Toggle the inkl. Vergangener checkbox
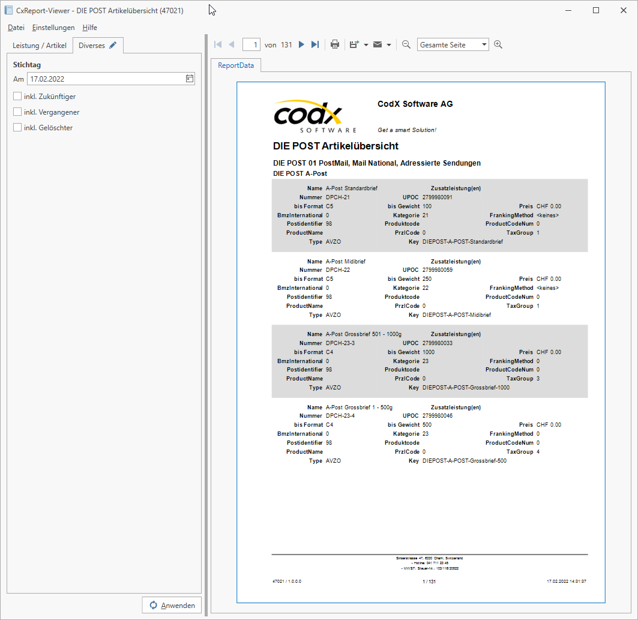This screenshot has height=620, width=638. tap(17, 112)
